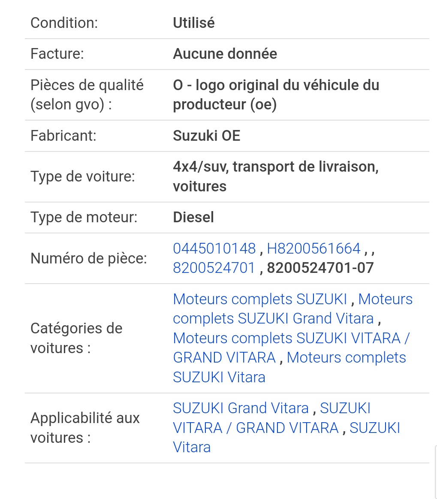Click the partial panel at the bottom-right edge
Viewport: 437px width, 499px height.
[436, 472]
